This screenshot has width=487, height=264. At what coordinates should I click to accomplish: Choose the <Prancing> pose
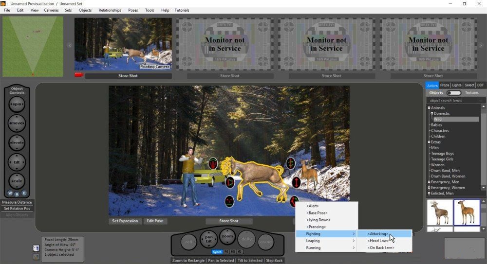tap(326, 227)
